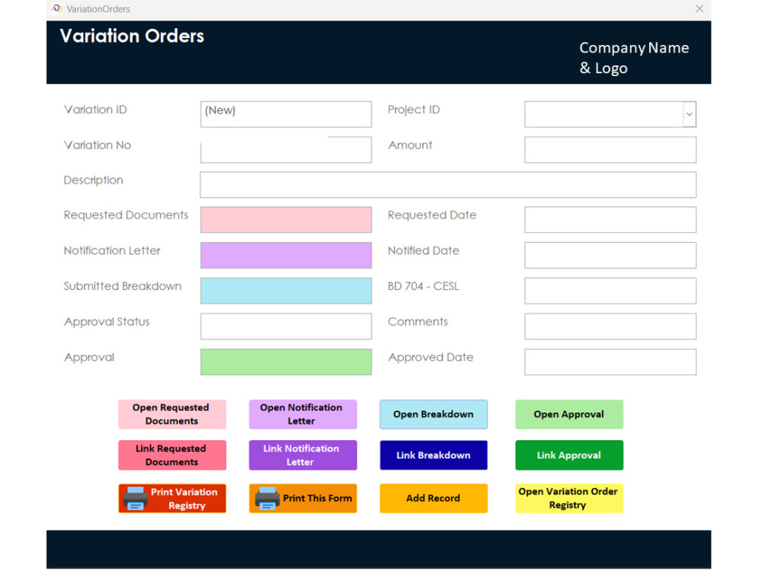Click the Requested Date label
This screenshot has width=762, height=571.
432,215
